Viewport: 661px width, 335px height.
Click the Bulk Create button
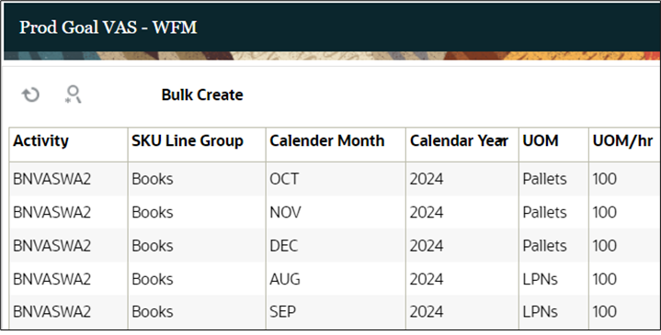click(202, 95)
